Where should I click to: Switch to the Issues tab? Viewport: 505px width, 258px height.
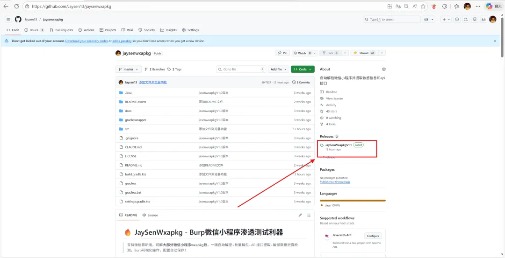(x=34, y=30)
